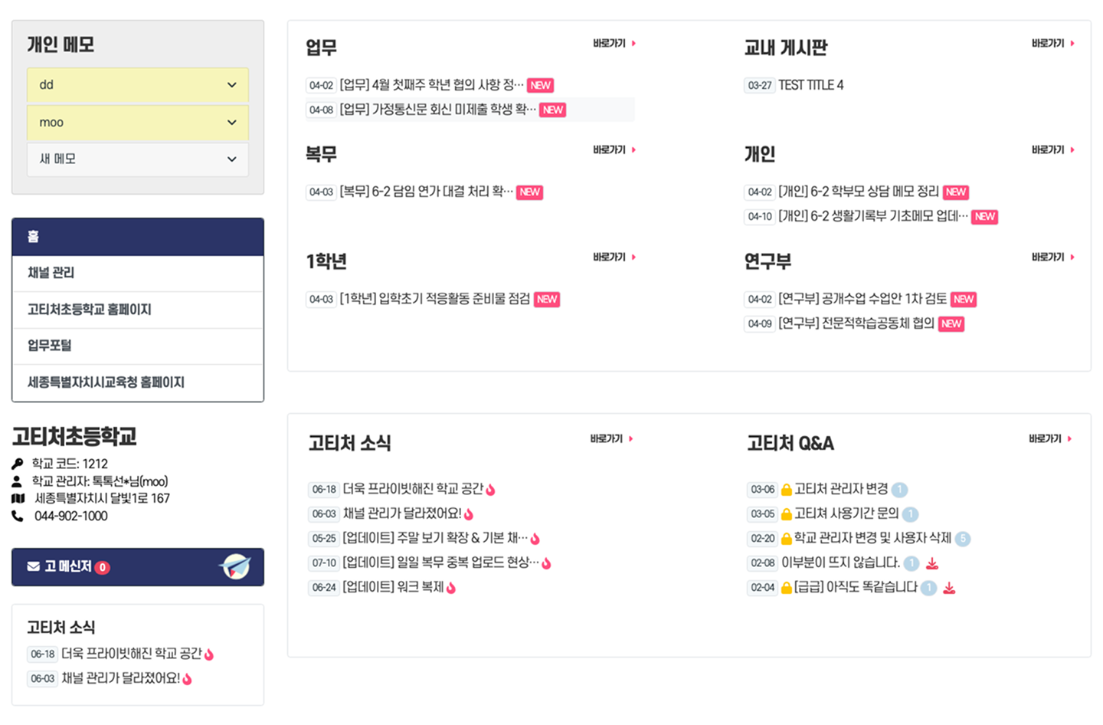Open the 새 메모 dropdown
Image resolution: width=1103 pixels, height=725 pixels.
tap(232, 159)
